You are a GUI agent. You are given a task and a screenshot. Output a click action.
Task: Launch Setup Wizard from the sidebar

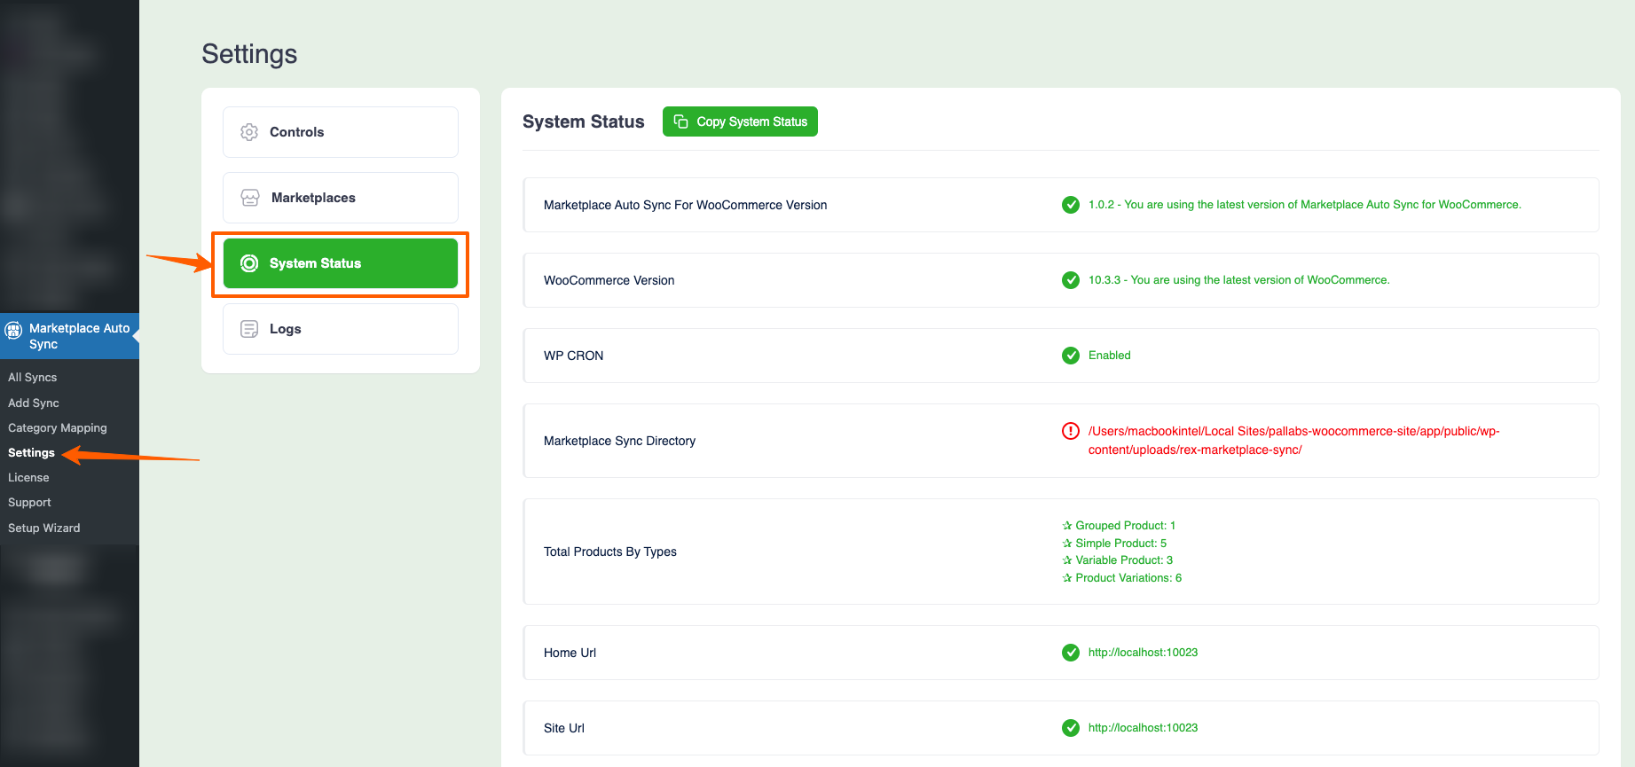[x=44, y=528]
